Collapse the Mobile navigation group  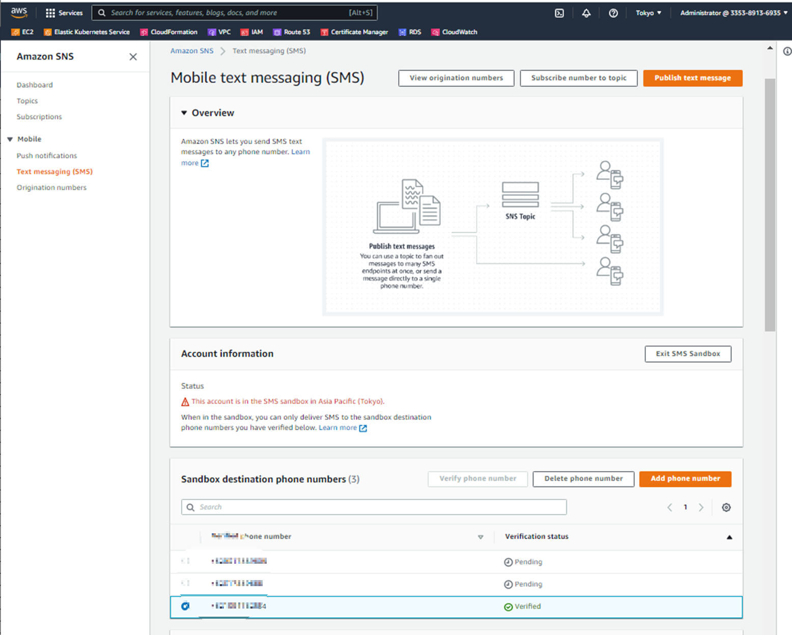(10, 139)
